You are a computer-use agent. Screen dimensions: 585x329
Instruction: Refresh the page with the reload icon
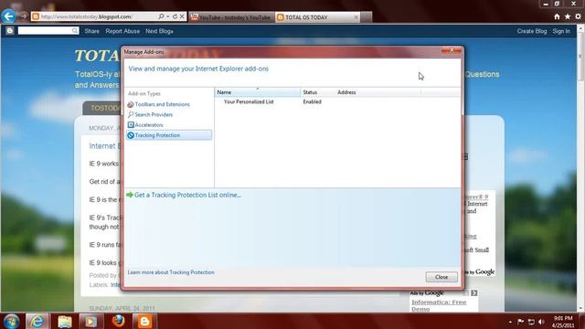175,16
